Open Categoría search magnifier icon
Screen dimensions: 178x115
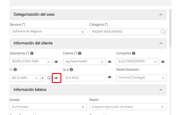coord(163,32)
